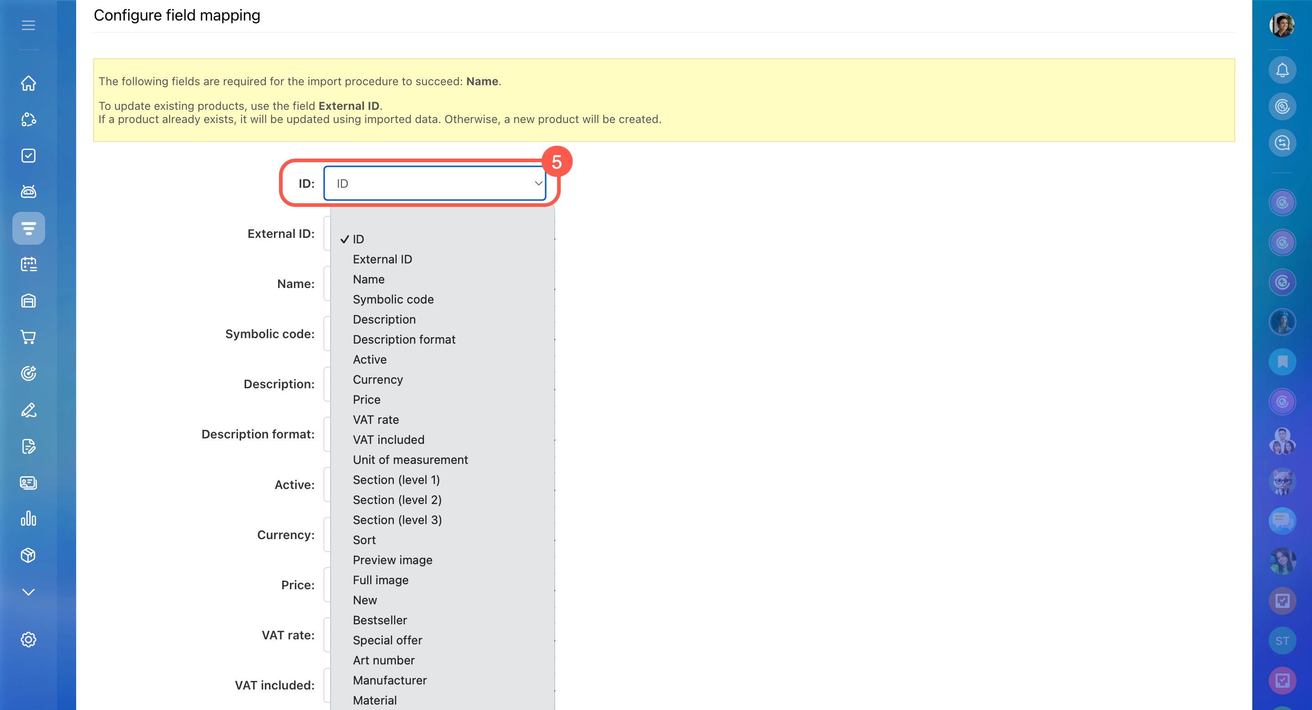This screenshot has width=1312, height=710.
Task: Open settings gear icon in sidebar
Action: (x=29, y=639)
